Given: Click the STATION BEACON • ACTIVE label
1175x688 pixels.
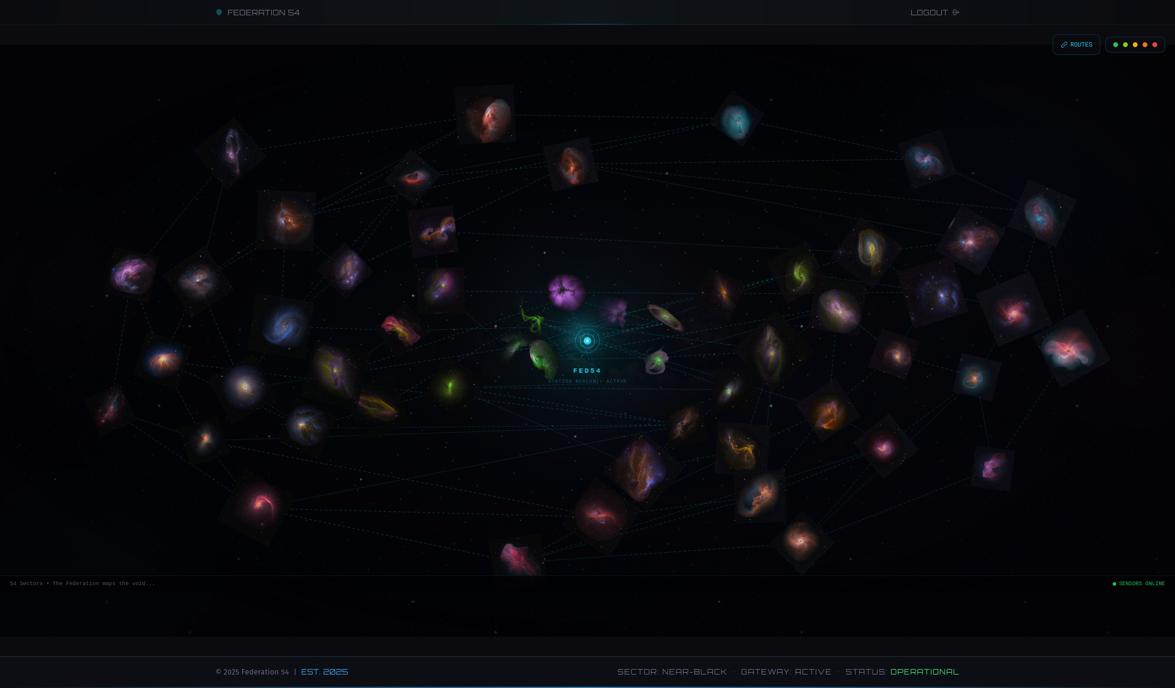Looking at the screenshot, I should 587,381.
